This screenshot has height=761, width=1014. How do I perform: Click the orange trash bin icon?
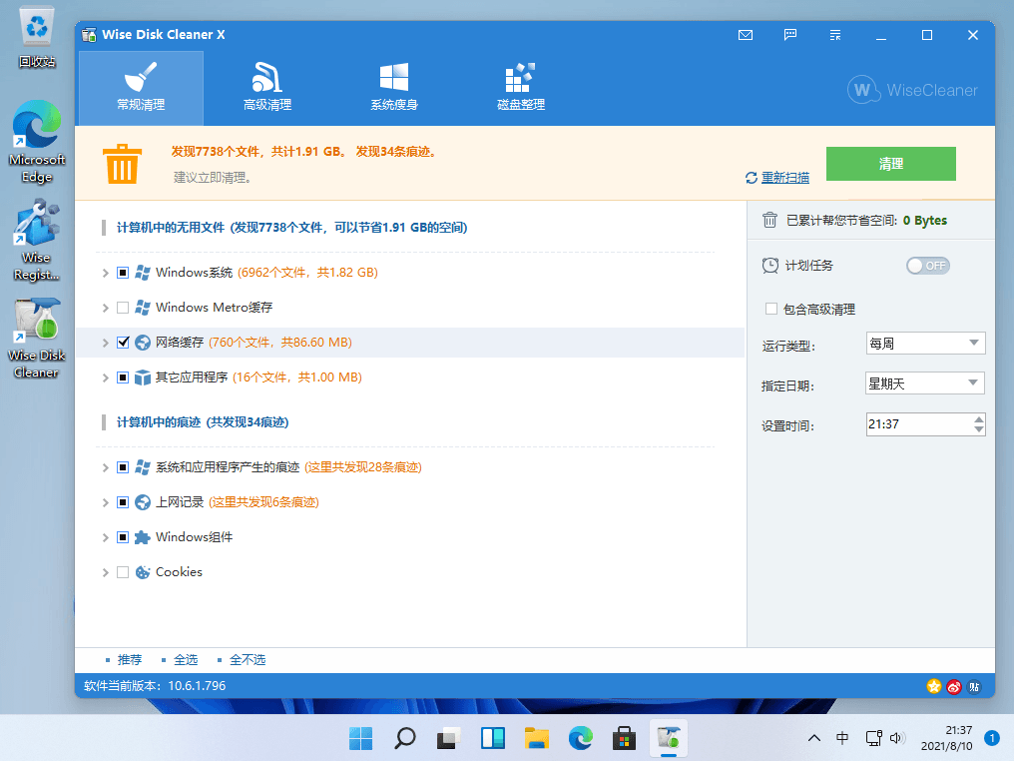pos(122,164)
